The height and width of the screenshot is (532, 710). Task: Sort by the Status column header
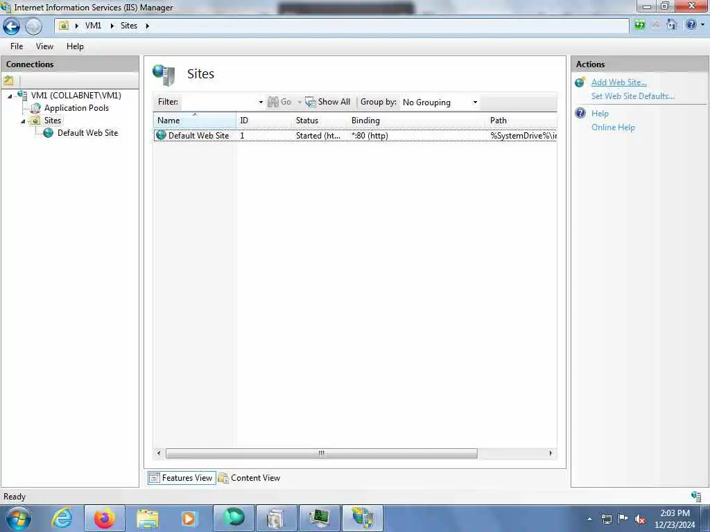[x=320, y=121]
